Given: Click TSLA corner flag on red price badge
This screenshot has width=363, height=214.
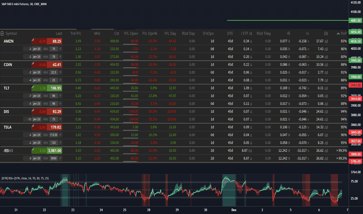Looking at the screenshot, I should [x=33, y=125].
